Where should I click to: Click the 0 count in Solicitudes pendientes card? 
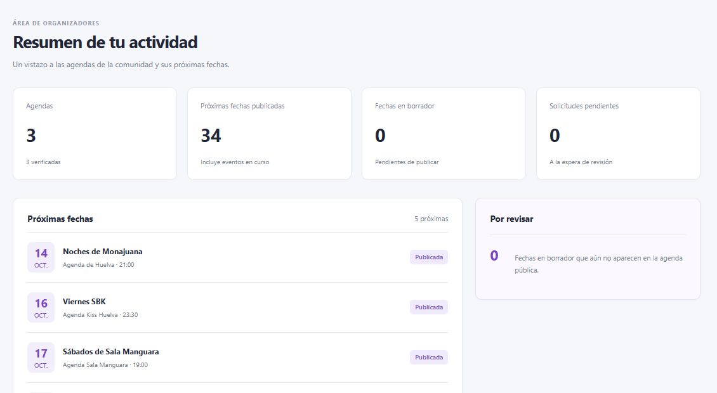555,135
